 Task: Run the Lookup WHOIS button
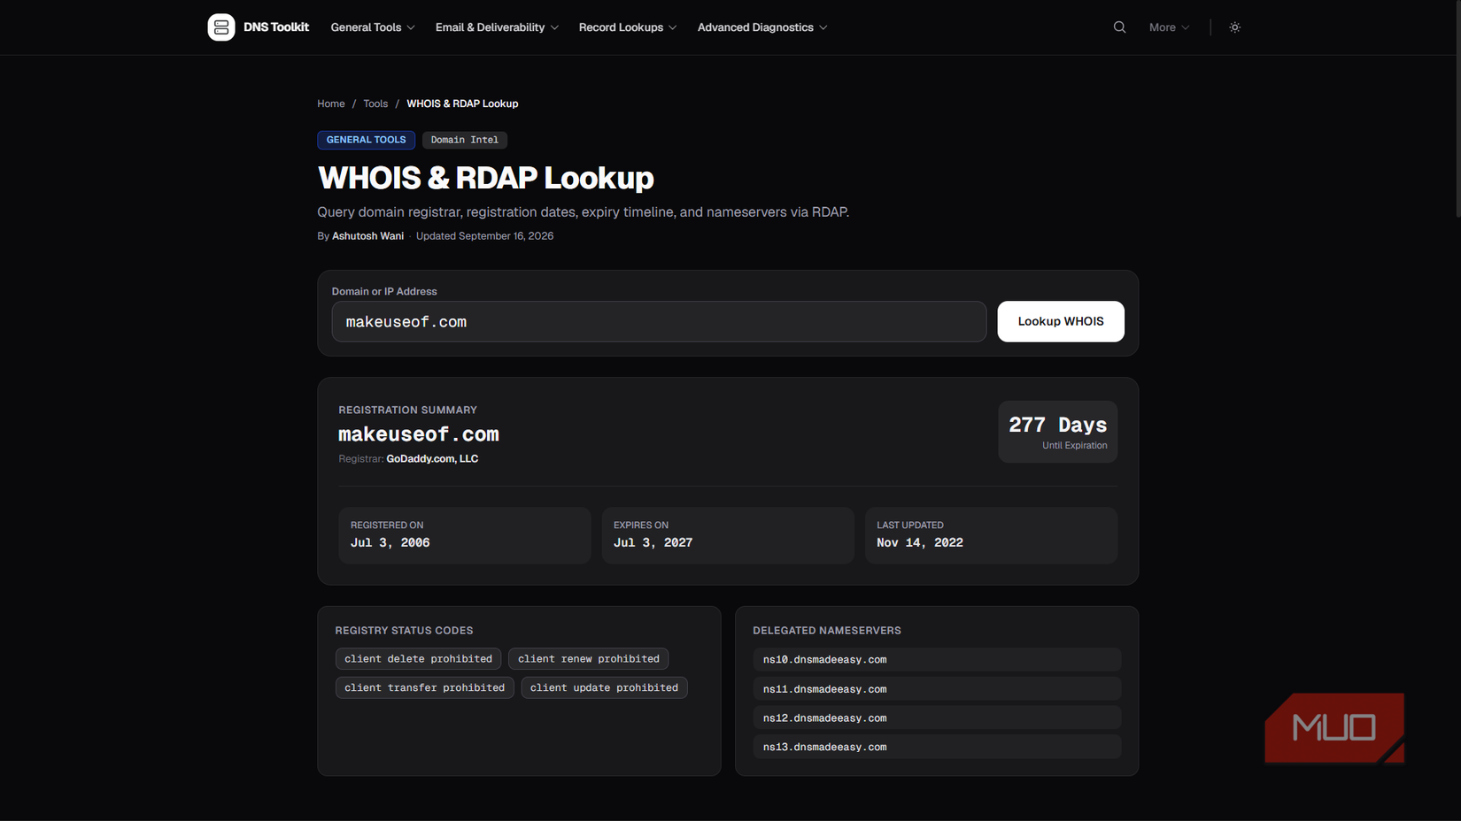coord(1061,322)
